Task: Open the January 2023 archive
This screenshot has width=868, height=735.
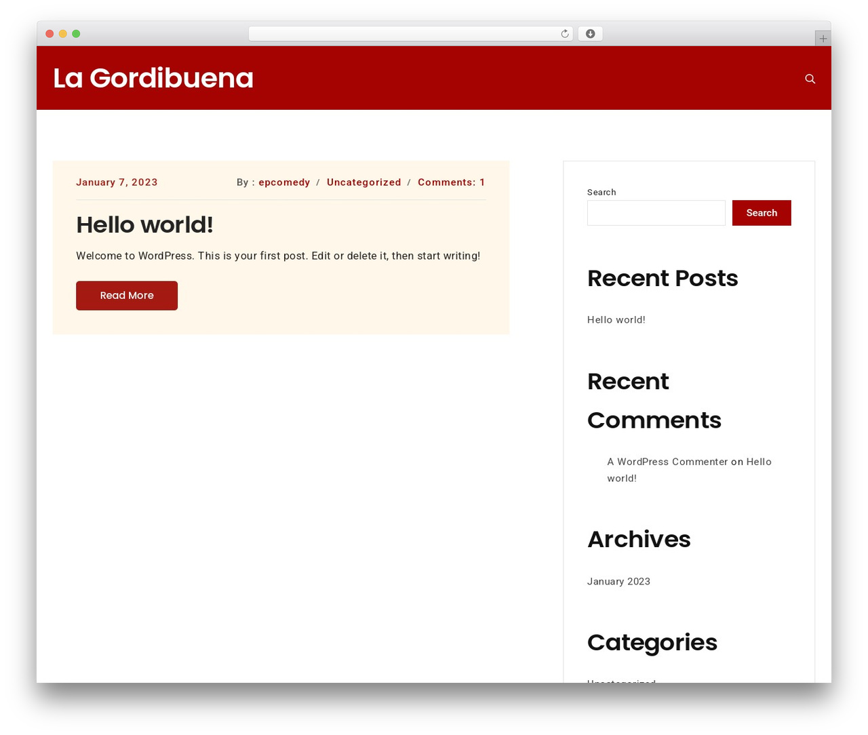Action: [618, 582]
